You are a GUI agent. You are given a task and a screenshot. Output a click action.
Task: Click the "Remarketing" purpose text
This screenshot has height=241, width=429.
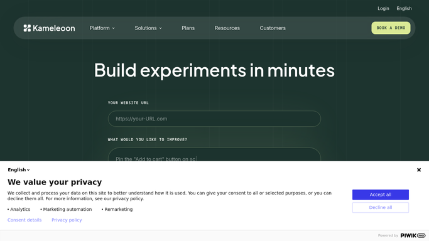pyautogui.click(x=119, y=209)
